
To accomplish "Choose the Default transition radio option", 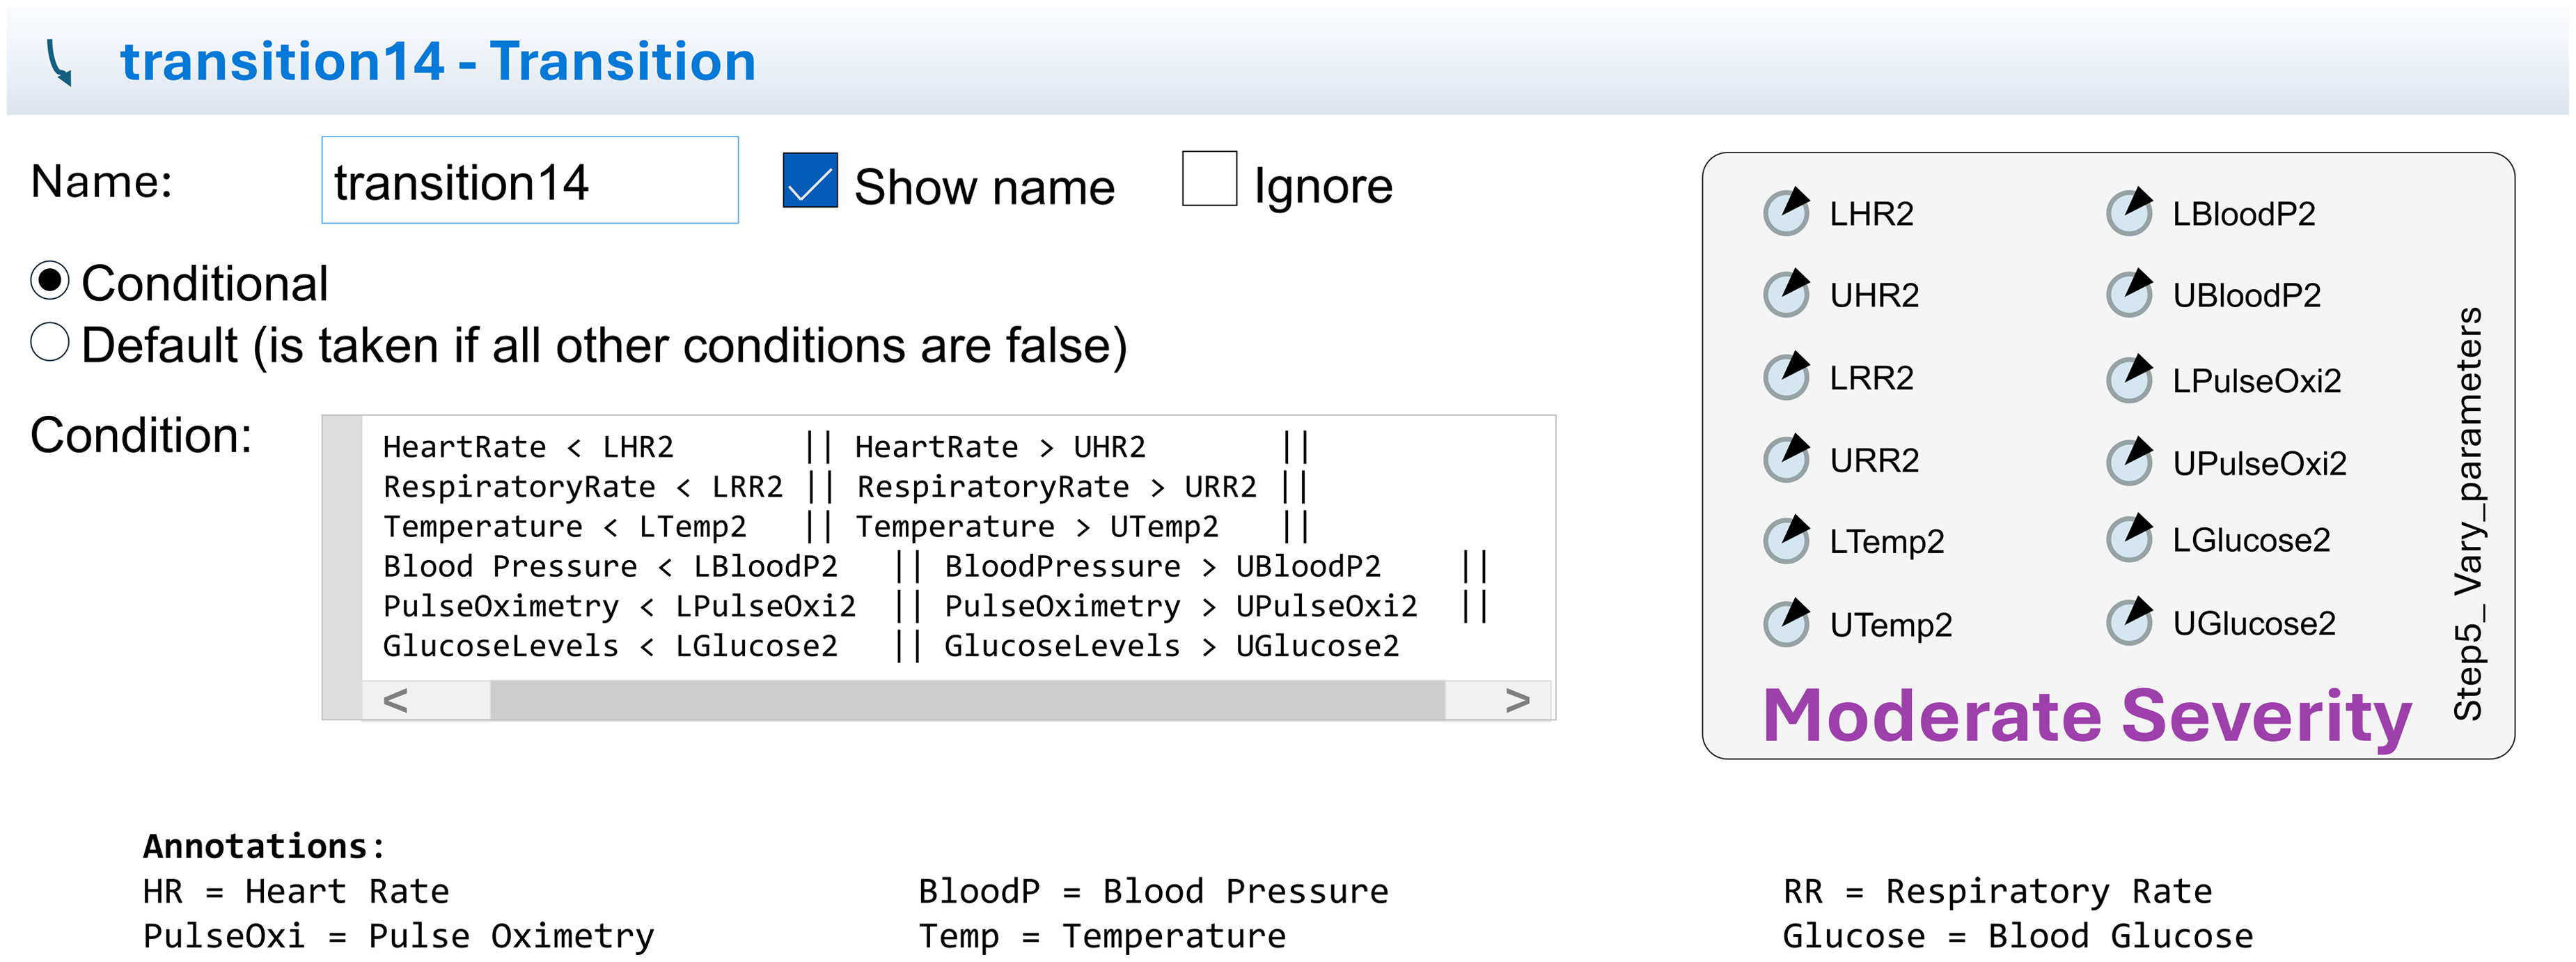I will click(50, 342).
